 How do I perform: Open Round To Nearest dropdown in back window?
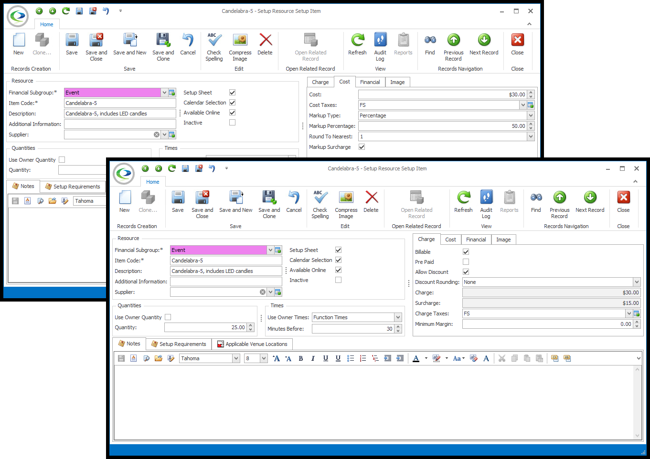531,136
